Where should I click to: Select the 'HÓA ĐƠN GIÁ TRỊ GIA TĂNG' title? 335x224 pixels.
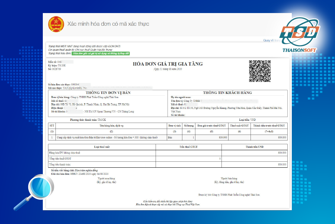168,64
